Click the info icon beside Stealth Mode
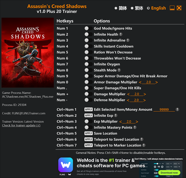 point(119,70)
